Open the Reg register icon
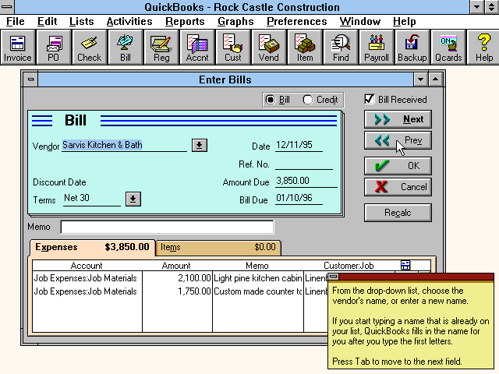499x374 pixels. [x=161, y=48]
